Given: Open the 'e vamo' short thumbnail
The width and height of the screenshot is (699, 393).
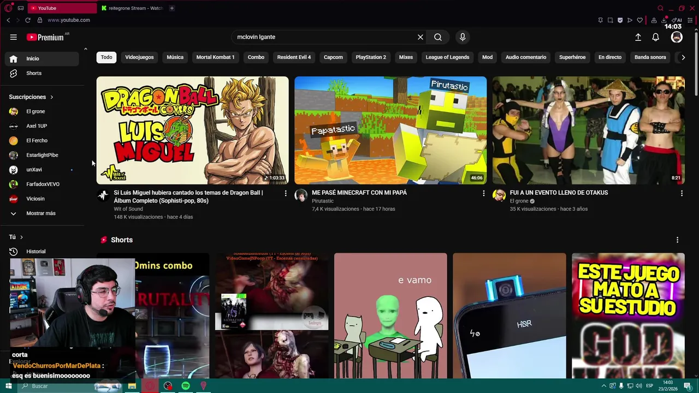Looking at the screenshot, I should click(390, 315).
